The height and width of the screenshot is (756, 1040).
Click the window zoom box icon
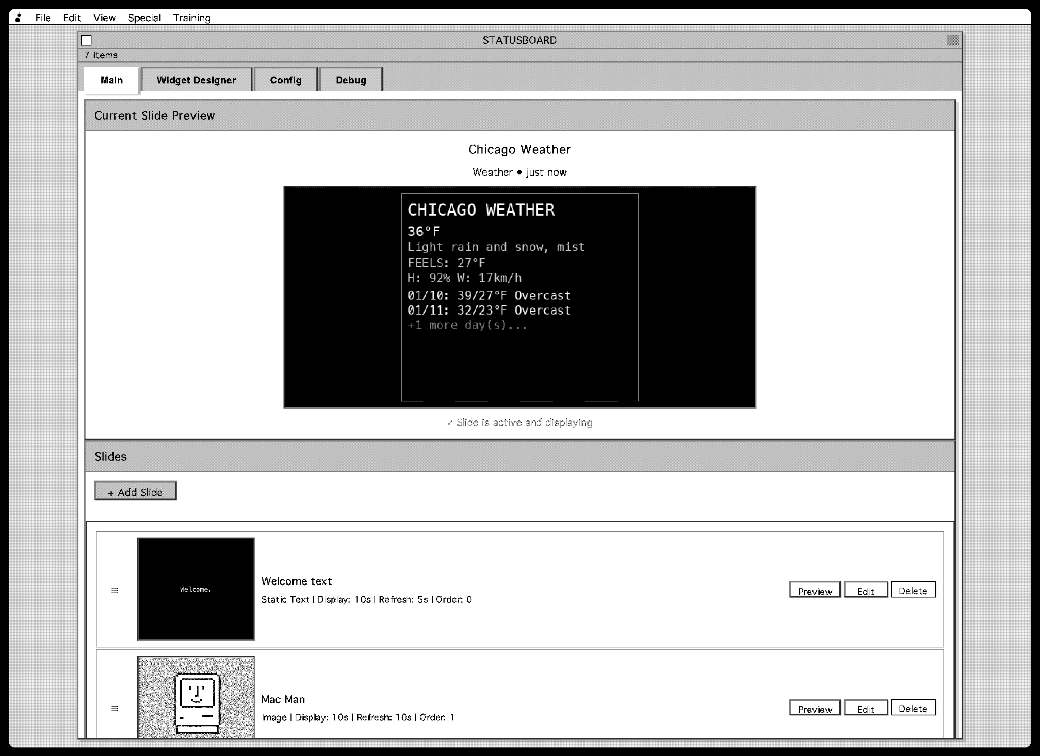pos(953,40)
